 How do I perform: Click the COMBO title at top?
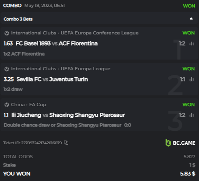click(x=13, y=6)
